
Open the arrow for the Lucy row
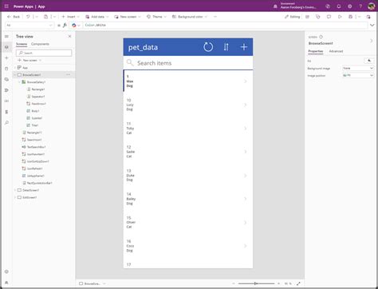(246, 105)
